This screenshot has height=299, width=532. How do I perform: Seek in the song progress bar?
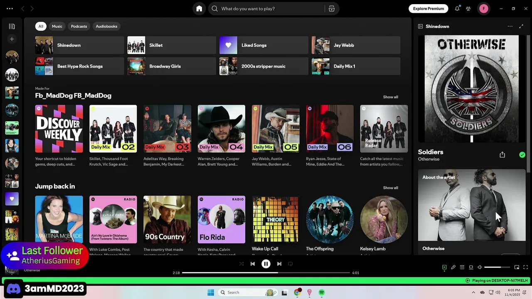pos(266,273)
